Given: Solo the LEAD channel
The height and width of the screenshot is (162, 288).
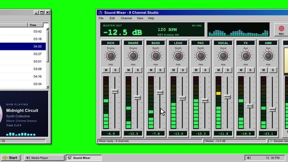Looking at the screenshot, I should click(183, 70).
